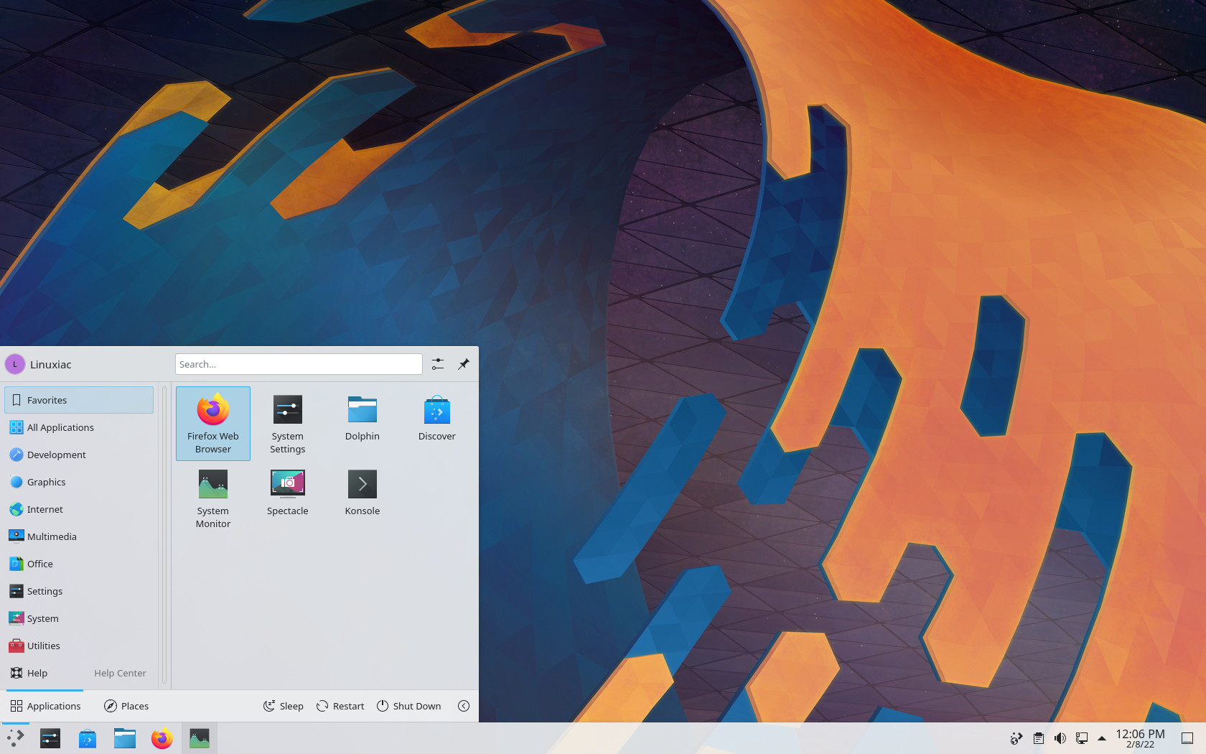The height and width of the screenshot is (754, 1206).
Task: Open System Settings from favorites grid
Action: pos(288,424)
